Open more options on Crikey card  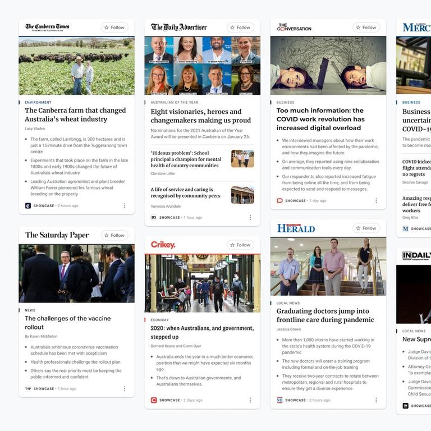250,400
